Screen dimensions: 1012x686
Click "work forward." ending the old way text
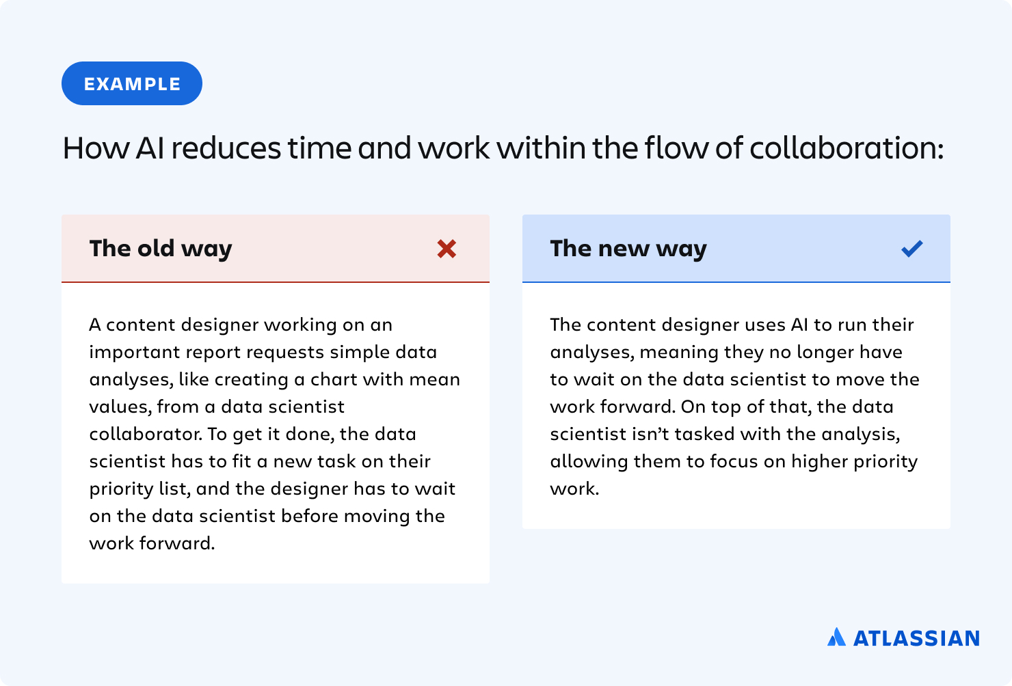[x=152, y=543]
